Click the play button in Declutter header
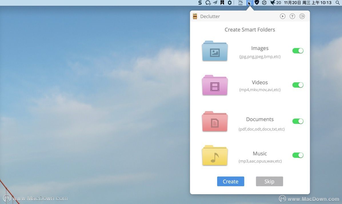Viewport: 342px width, 204px height. 283,16
